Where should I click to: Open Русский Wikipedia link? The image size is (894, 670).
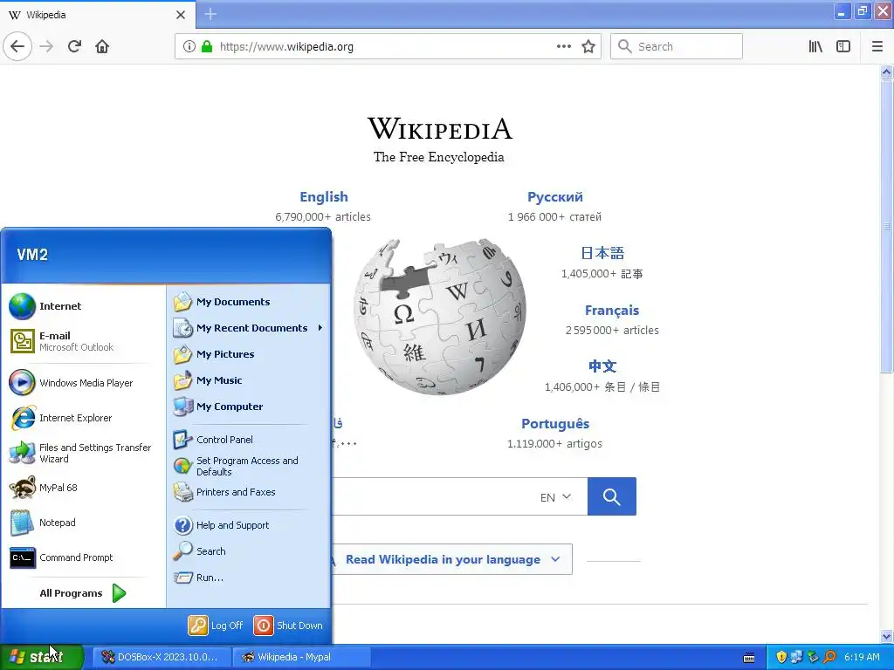554,196
